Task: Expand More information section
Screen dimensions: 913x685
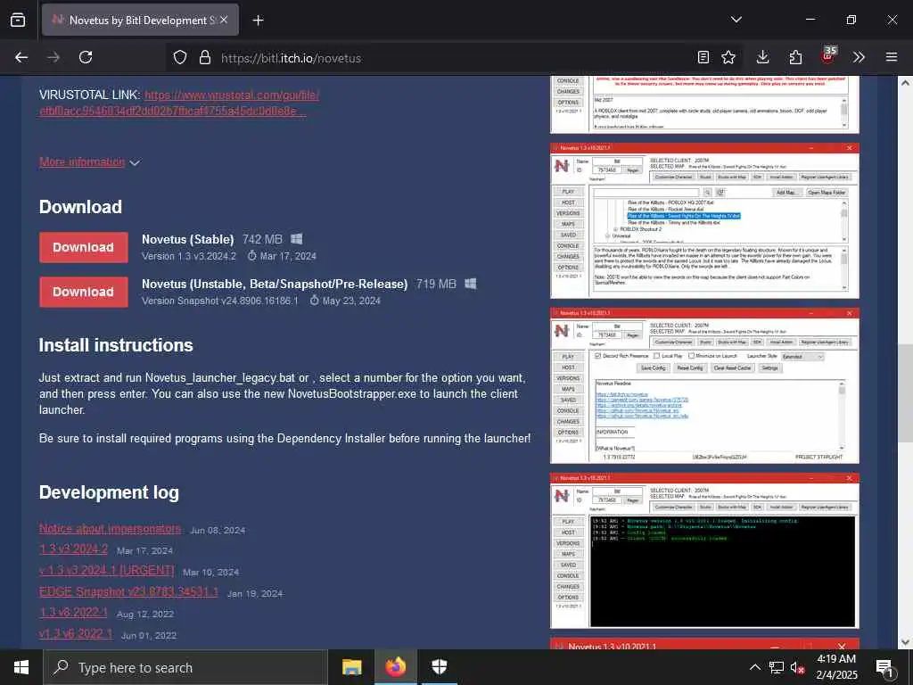Action: [x=89, y=162]
